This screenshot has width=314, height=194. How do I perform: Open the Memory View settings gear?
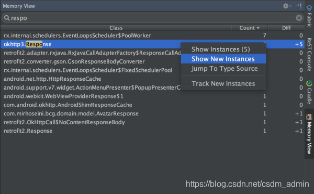[x=287, y=6]
